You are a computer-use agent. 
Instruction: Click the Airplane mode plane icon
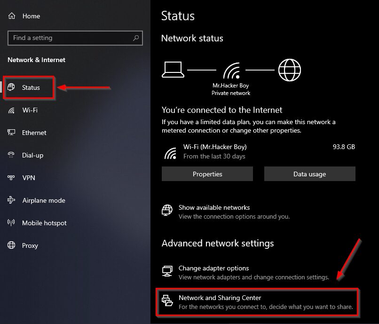pos(11,200)
